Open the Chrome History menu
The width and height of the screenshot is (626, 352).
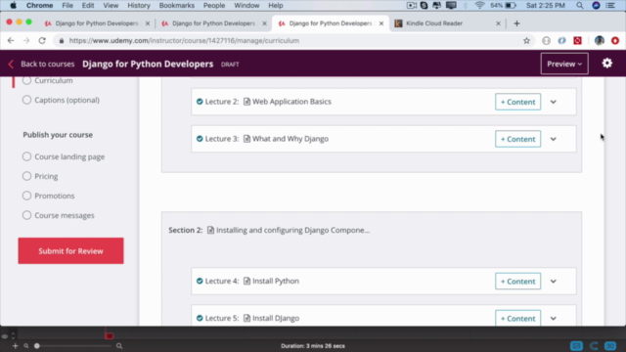click(x=139, y=5)
